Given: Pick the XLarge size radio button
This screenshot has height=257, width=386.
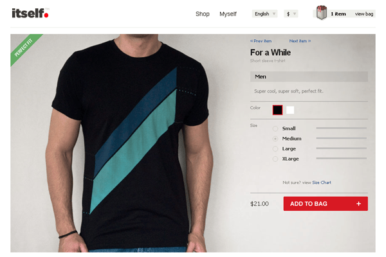Looking at the screenshot, I should pyautogui.click(x=275, y=159).
